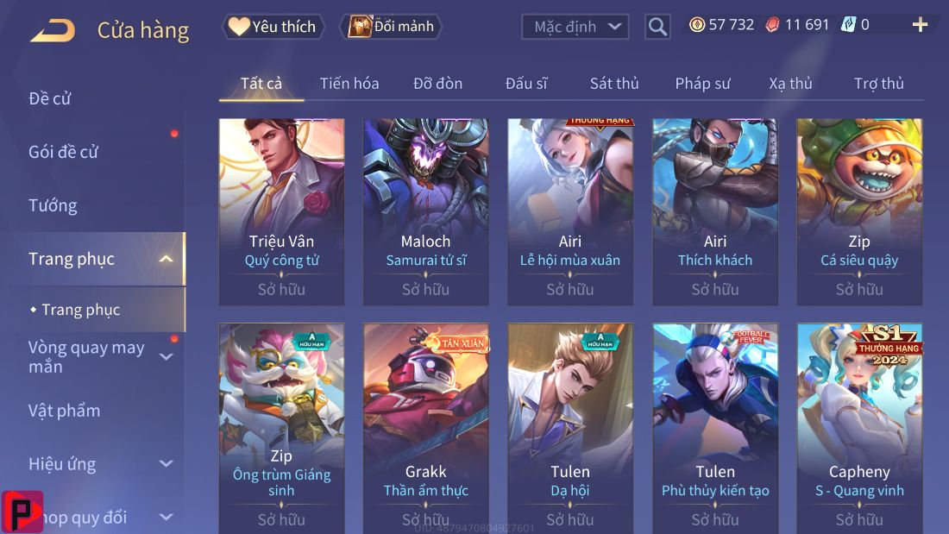Select the Pháp sư tab

[x=702, y=84]
